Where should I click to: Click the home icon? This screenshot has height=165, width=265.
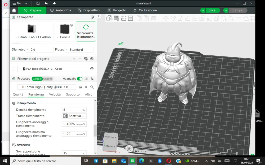14,11
